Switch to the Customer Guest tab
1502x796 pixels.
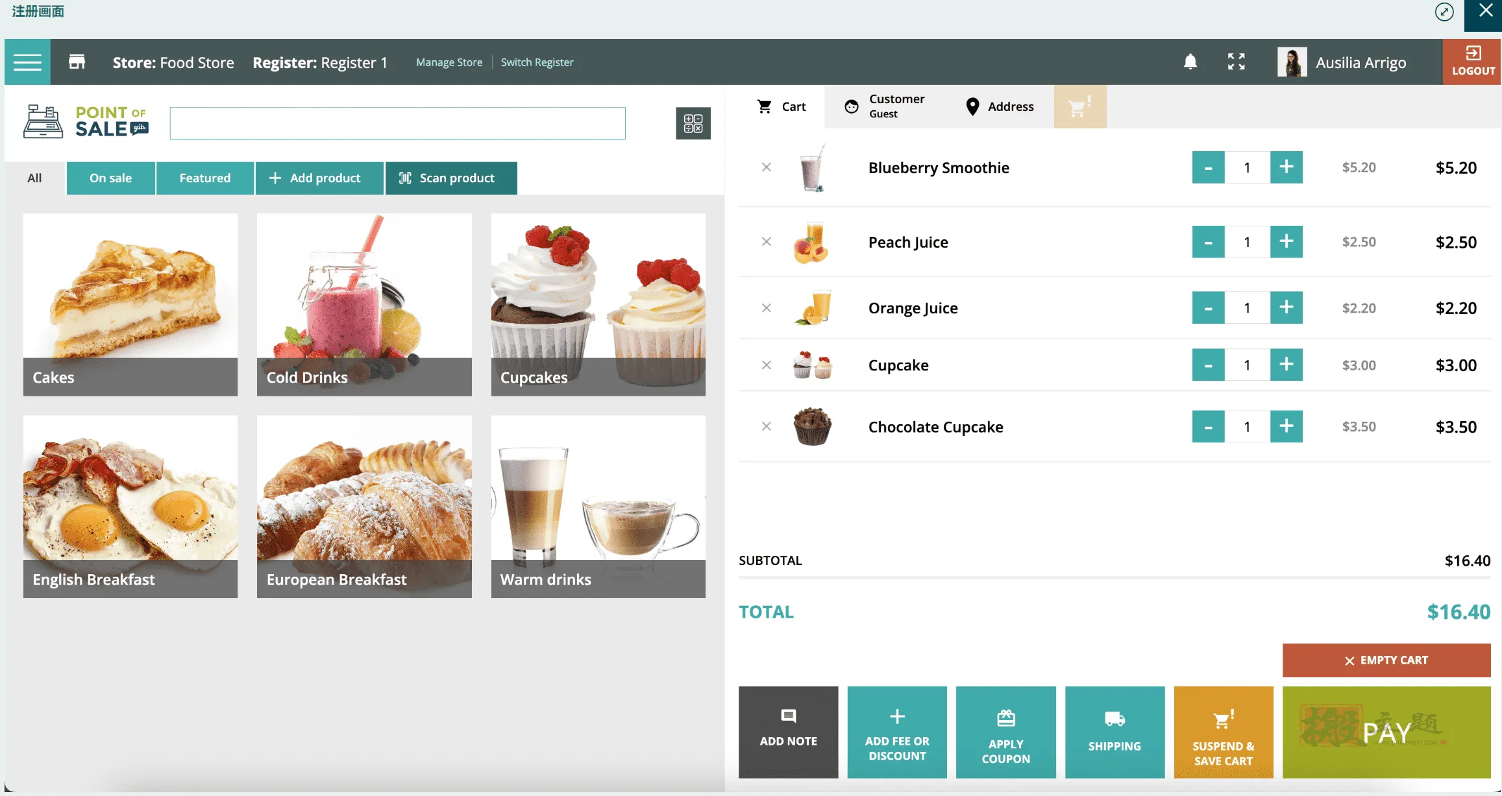pos(884,106)
